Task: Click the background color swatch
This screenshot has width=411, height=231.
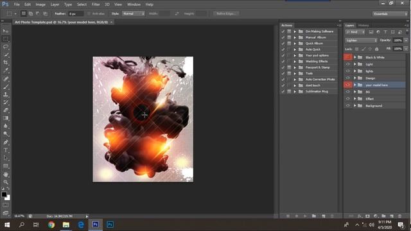Action: tap(8, 198)
